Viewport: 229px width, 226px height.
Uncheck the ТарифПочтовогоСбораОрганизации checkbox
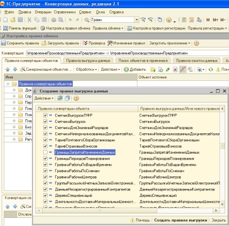click(x=45, y=140)
